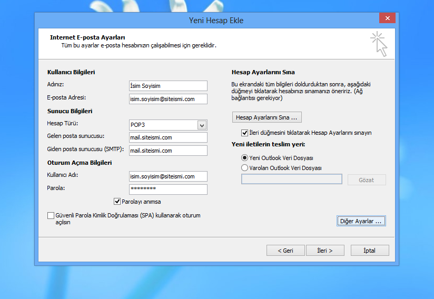Enable Güvenli Parola Kimlik Doğrulaması (SPA) checkbox

[x=51, y=216]
